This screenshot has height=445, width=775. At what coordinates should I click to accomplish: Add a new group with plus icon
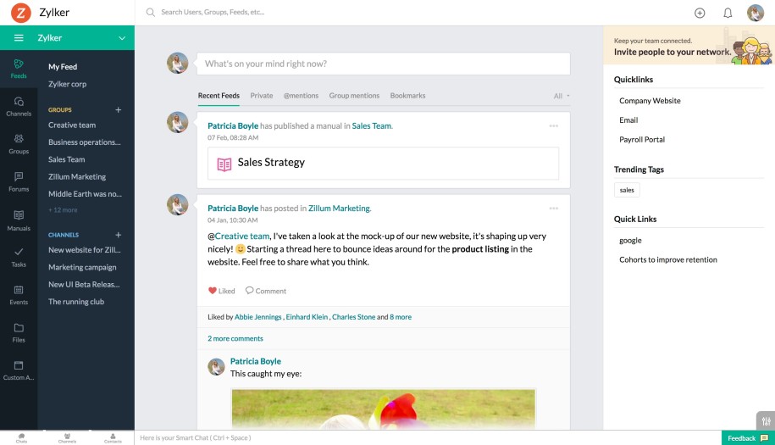click(x=118, y=110)
